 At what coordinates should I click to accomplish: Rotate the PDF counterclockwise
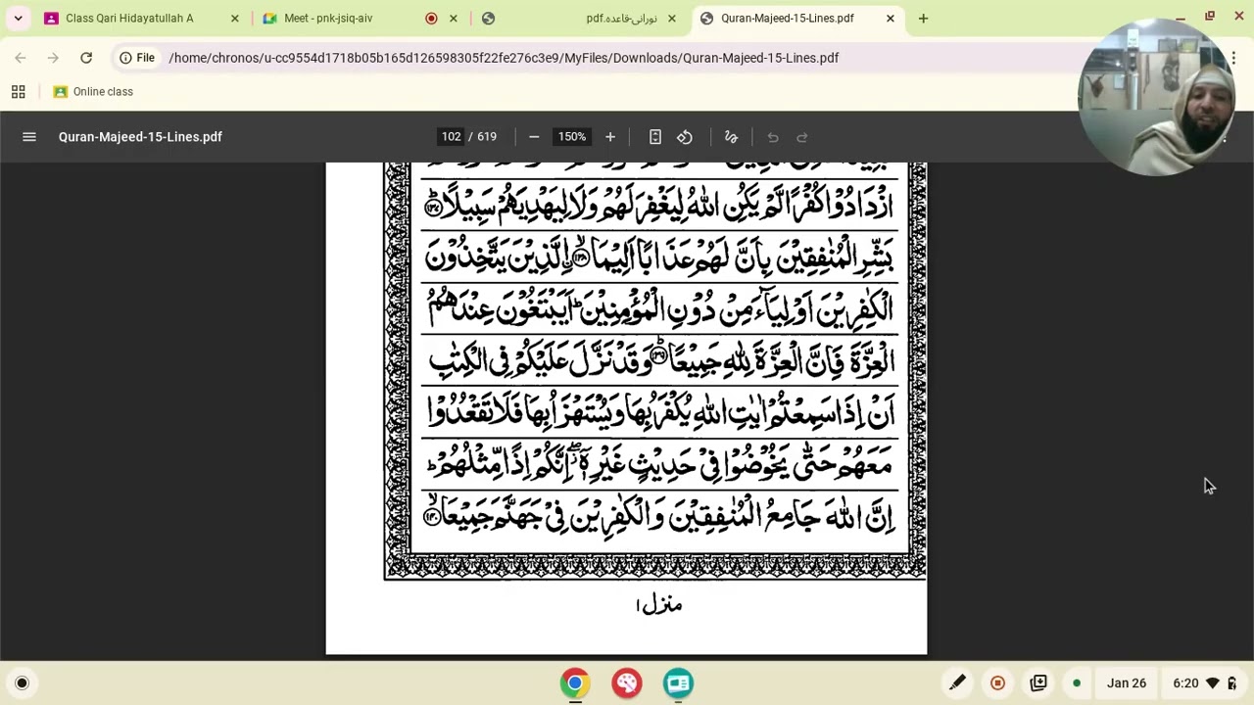pyautogui.click(x=685, y=137)
